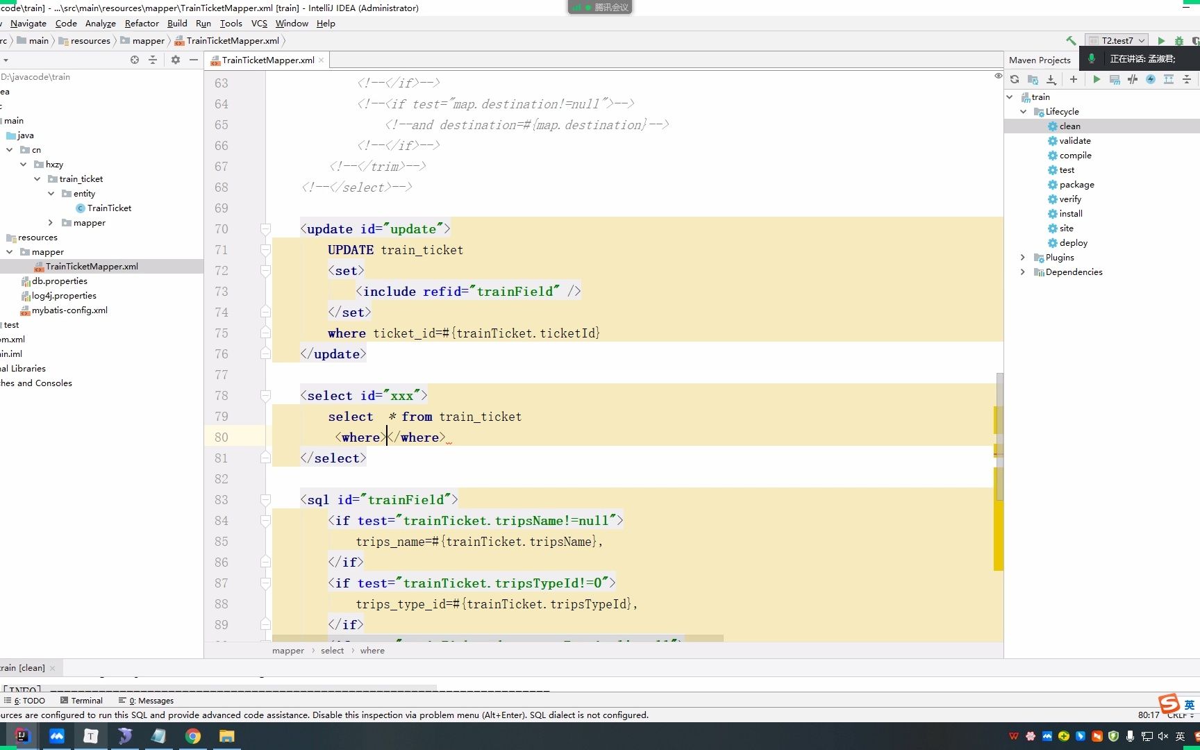Open the Refactor menu
The height and width of the screenshot is (750, 1200).
(x=142, y=24)
